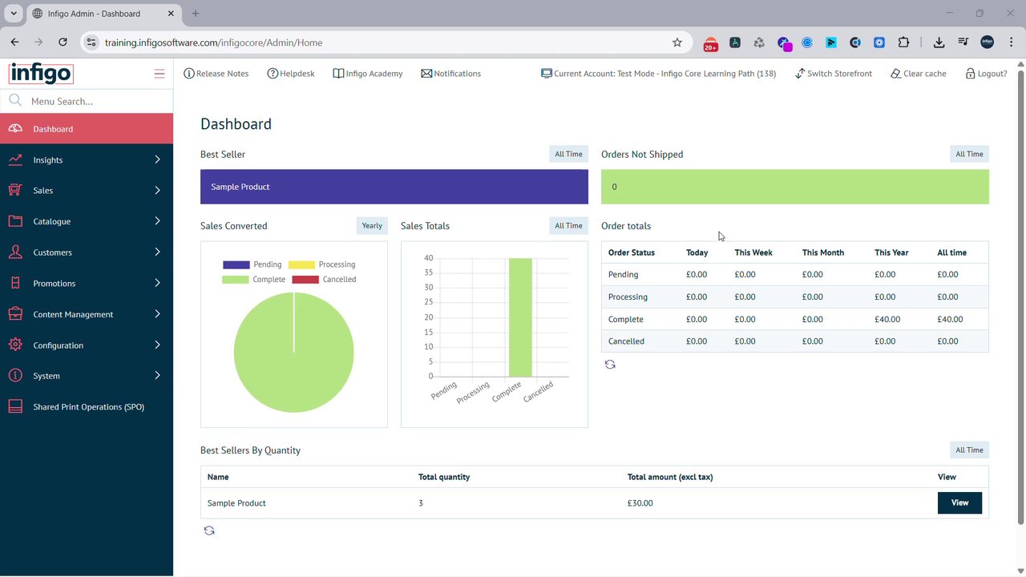This screenshot has height=577, width=1026.
Task: Bookmark this page with the star
Action: [x=677, y=42]
